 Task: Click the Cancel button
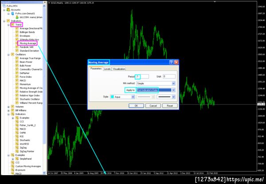[x=153, y=106]
